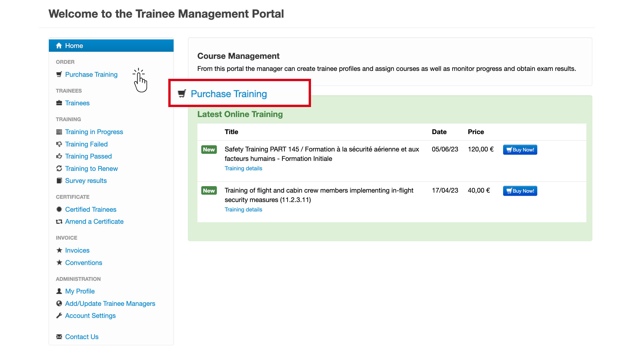Open the Invoices section
The width and height of the screenshot is (642, 357).
coord(77,250)
